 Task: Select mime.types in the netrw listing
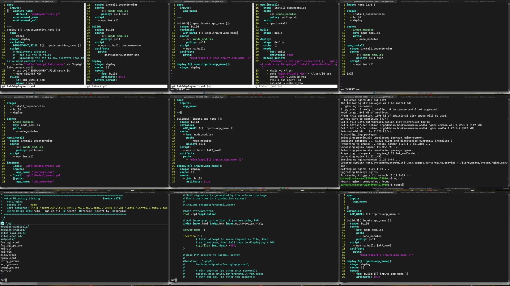8,255
